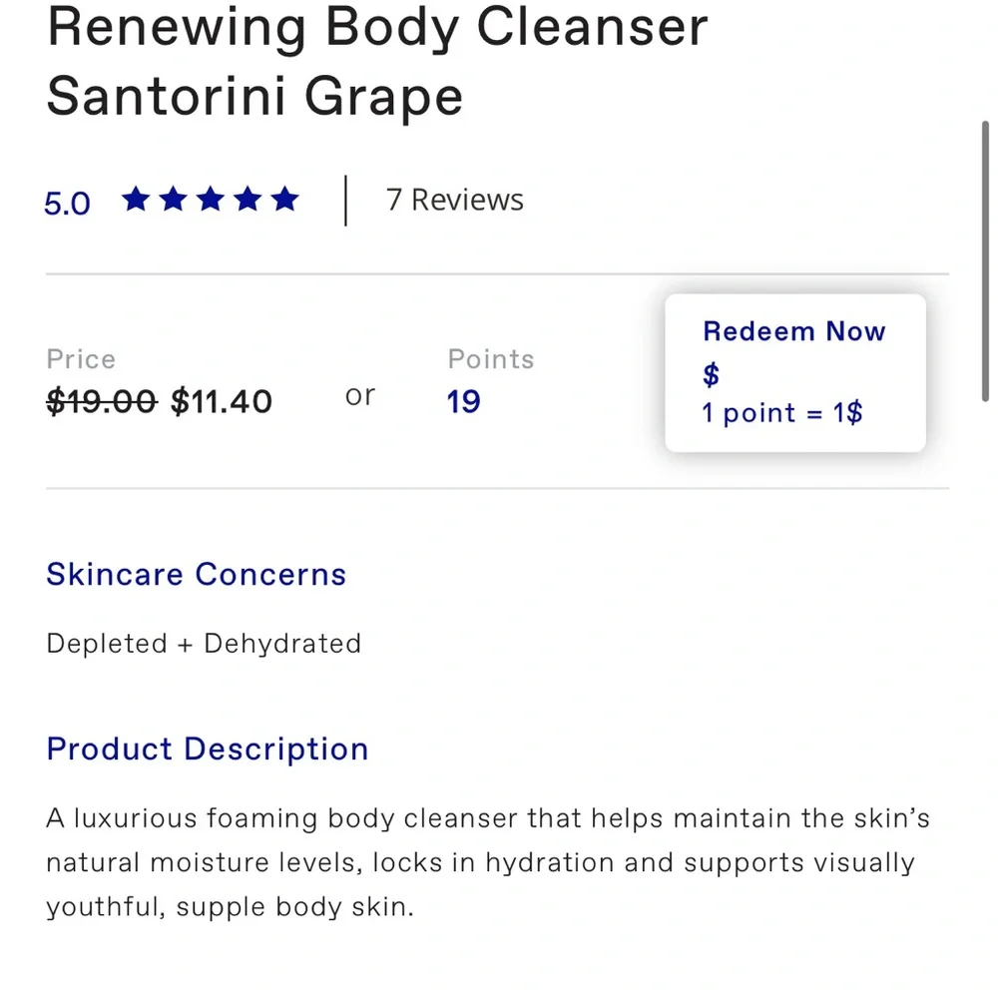The height and width of the screenshot is (998, 998).
Task: Click the Depleted + Dehydrated concern text
Action: (x=203, y=644)
